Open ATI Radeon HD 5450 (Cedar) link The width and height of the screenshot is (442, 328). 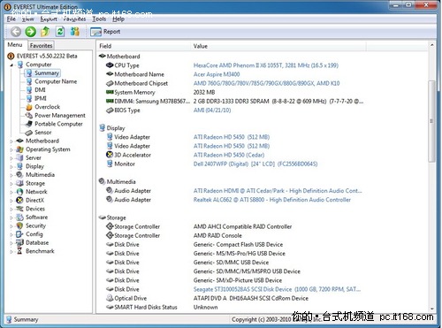[x=229, y=155]
